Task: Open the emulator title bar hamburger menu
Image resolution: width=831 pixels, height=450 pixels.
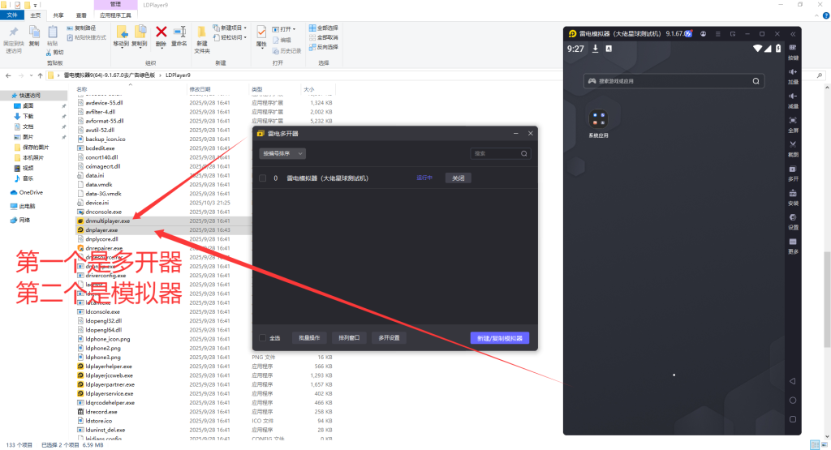Action: 718,34
